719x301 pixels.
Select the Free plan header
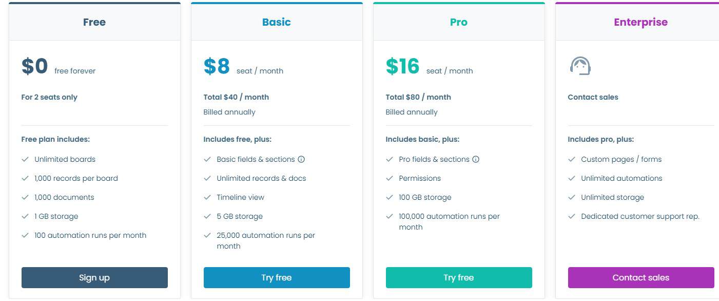coord(94,22)
